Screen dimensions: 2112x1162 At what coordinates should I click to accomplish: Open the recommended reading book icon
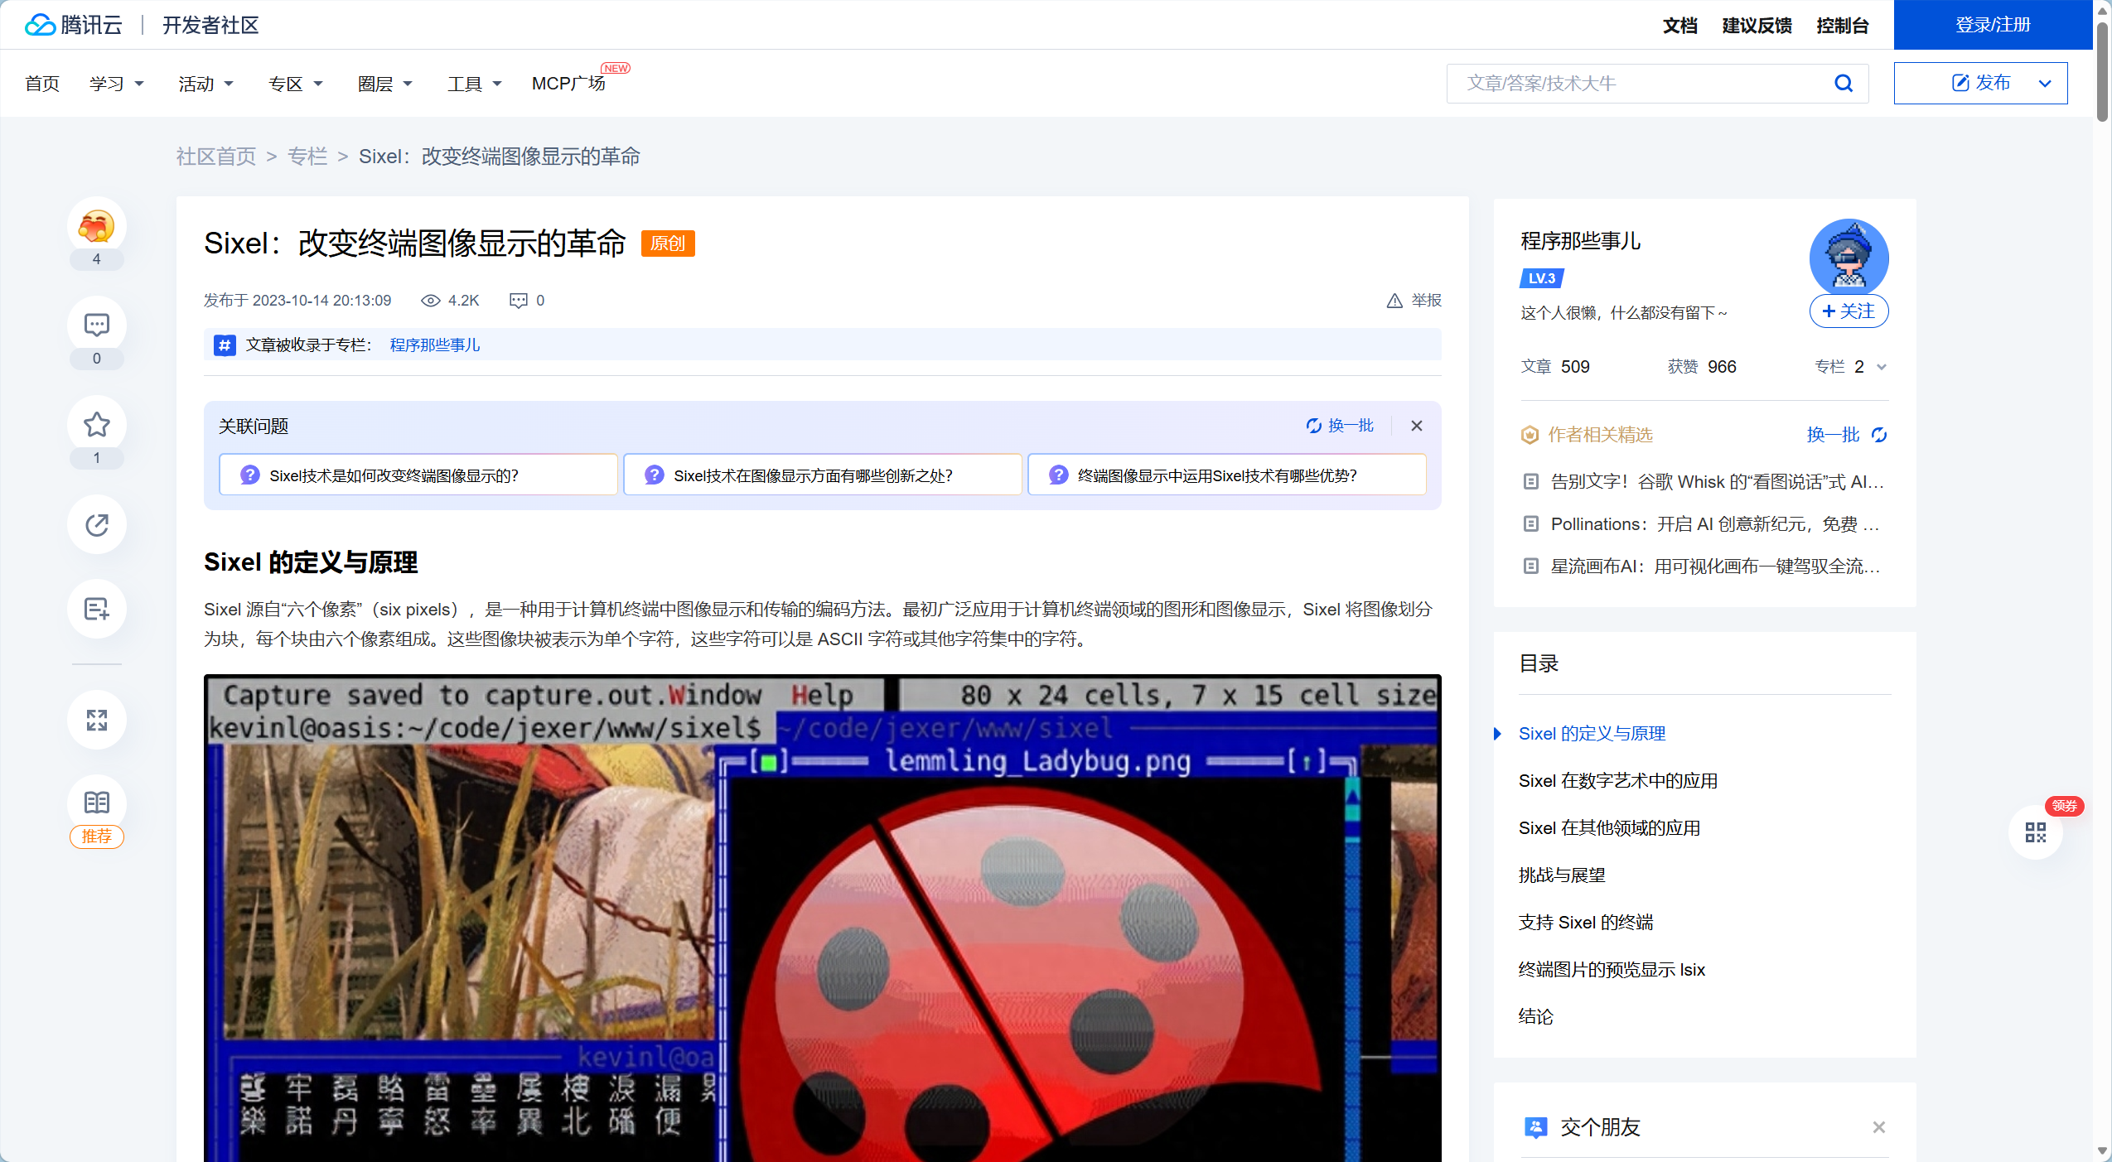point(97,802)
